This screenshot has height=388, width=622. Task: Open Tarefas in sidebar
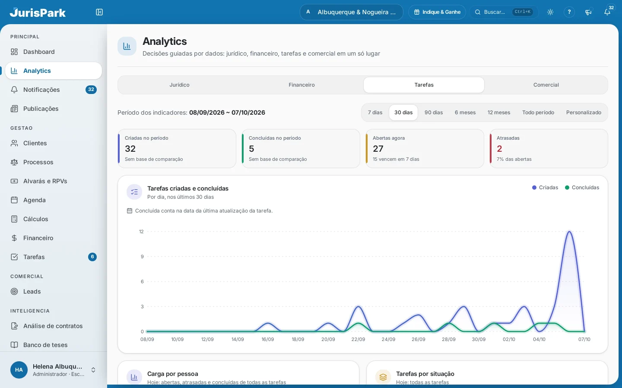pos(54,257)
